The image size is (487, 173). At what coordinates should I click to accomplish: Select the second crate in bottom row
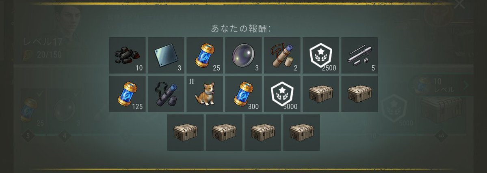point(224,133)
